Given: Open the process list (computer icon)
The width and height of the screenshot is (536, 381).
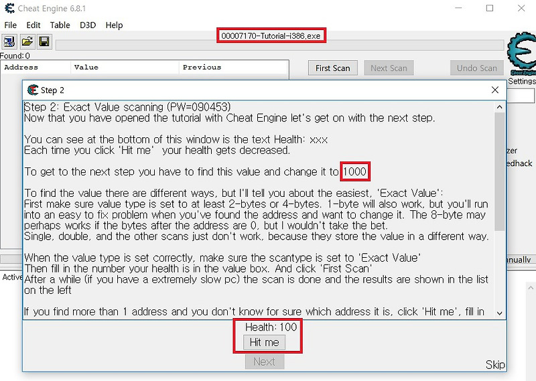Looking at the screenshot, I should coord(9,42).
